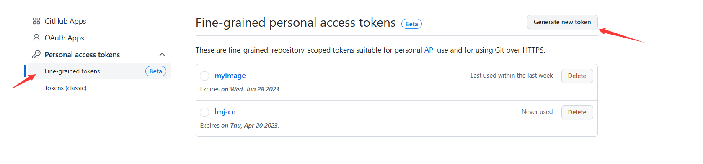Delete the lmj-cn token
Screen dimensions: 703x164
pyautogui.click(x=577, y=112)
